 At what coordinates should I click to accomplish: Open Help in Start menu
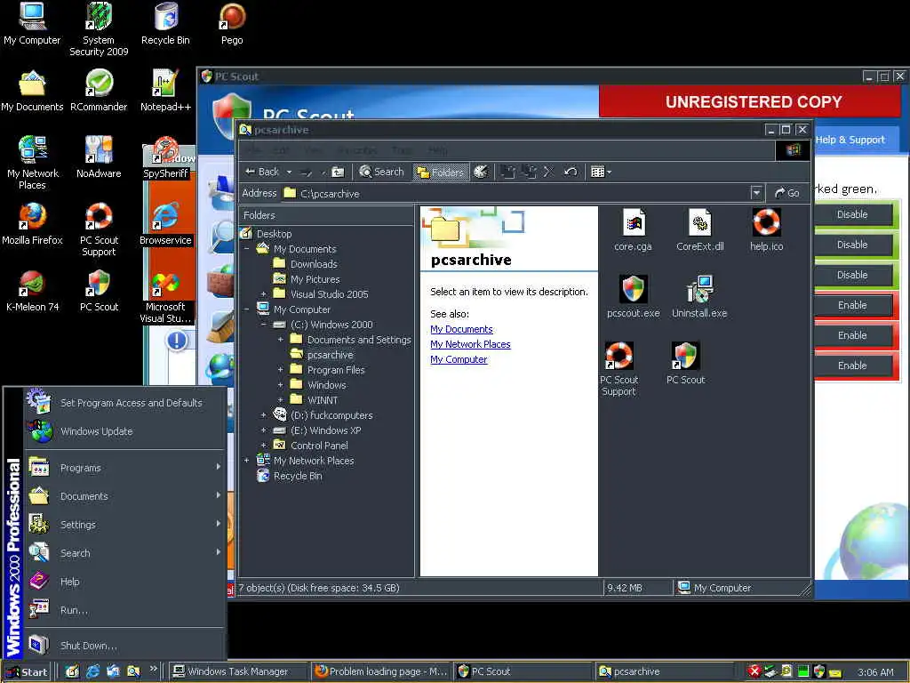pyautogui.click(x=124, y=582)
